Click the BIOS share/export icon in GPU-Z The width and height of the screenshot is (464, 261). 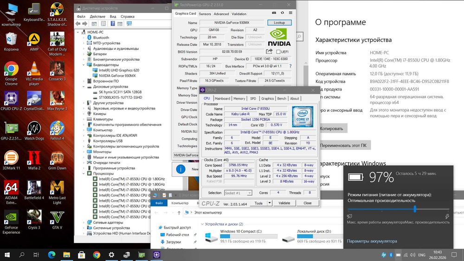pos(269,51)
